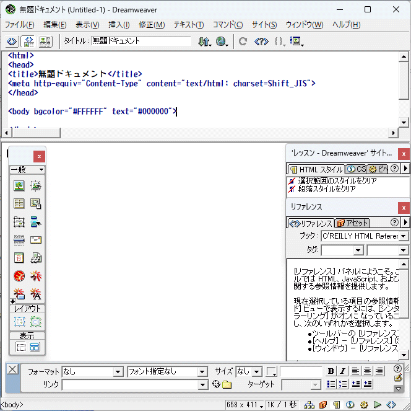Open Objects panel category dropdown 一般
Viewport: 411px width, 411px height.
tap(27, 169)
